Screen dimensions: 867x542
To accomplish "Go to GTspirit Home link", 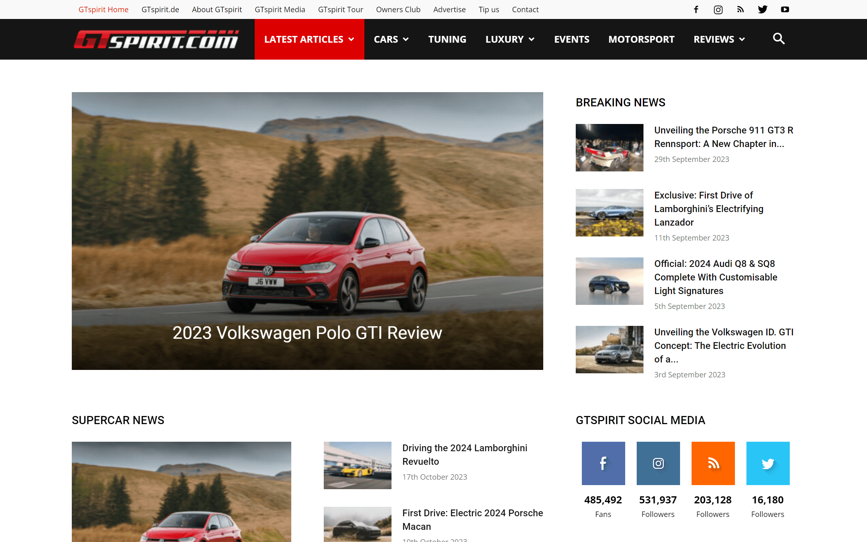I will click(103, 9).
